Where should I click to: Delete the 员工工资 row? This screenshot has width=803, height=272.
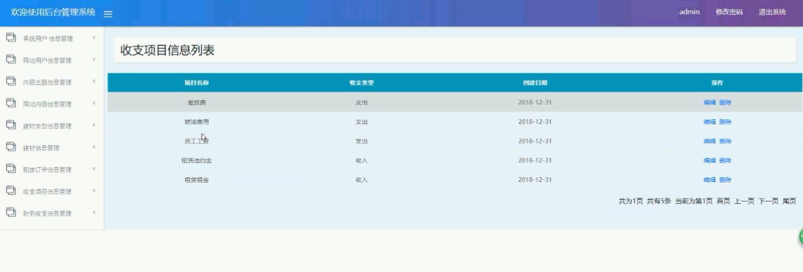point(725,141)
